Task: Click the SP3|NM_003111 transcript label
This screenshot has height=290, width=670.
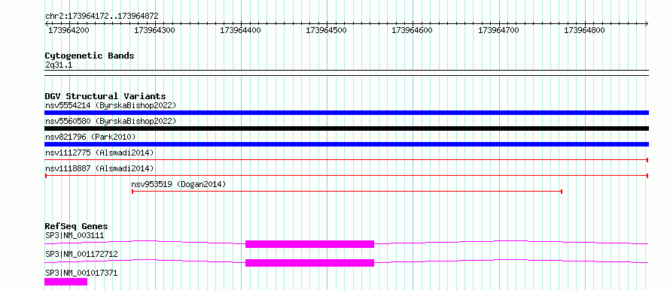Action: click(75, 235)
